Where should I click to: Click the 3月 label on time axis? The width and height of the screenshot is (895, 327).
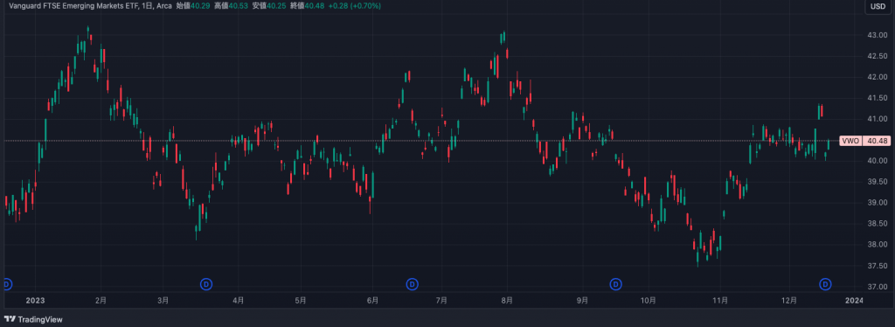point(163,300)
